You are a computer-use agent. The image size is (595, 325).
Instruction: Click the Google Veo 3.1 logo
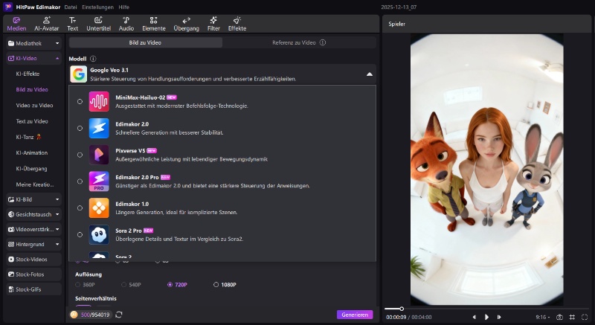pyautogui.click(x=79, y=74)
